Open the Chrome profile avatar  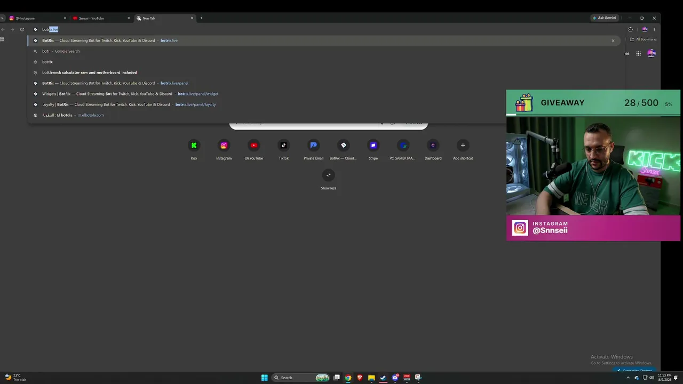coord(645,29)
